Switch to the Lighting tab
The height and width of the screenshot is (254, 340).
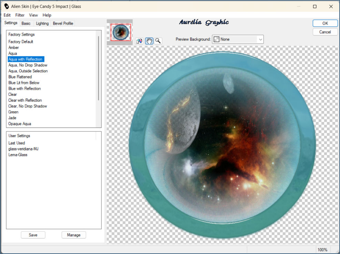(42, 23)
